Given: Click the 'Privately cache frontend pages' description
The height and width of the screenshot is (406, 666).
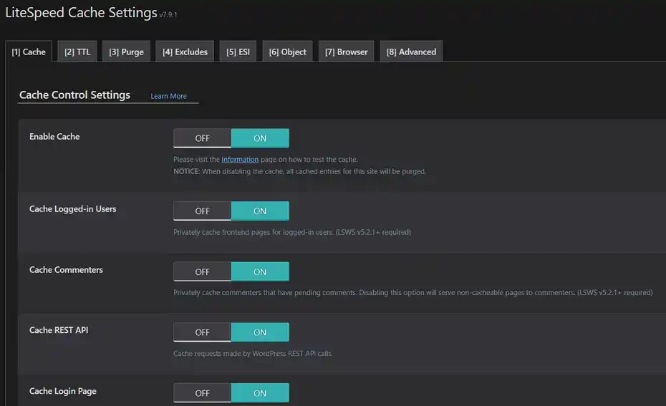Looking at the screenshot, I should [x=291, y=232].
